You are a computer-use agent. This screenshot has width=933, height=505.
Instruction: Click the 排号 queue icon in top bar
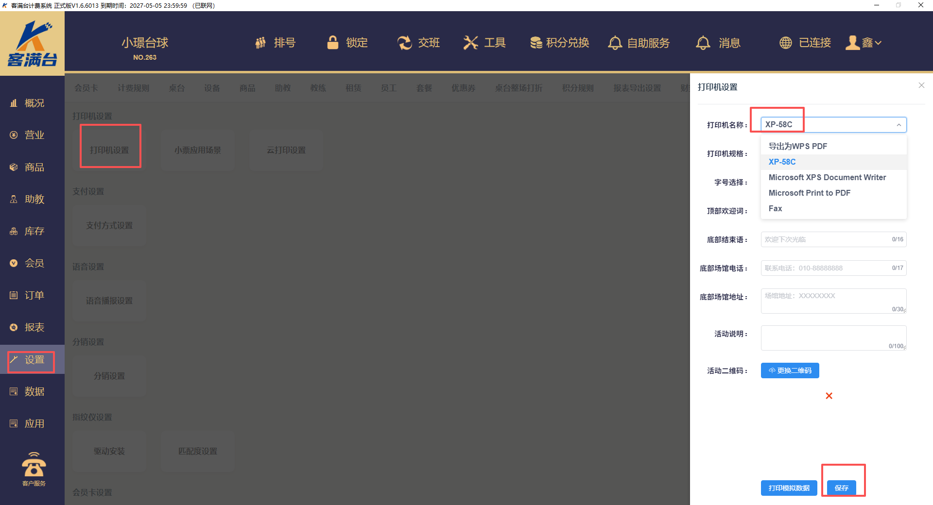[261, 43]
